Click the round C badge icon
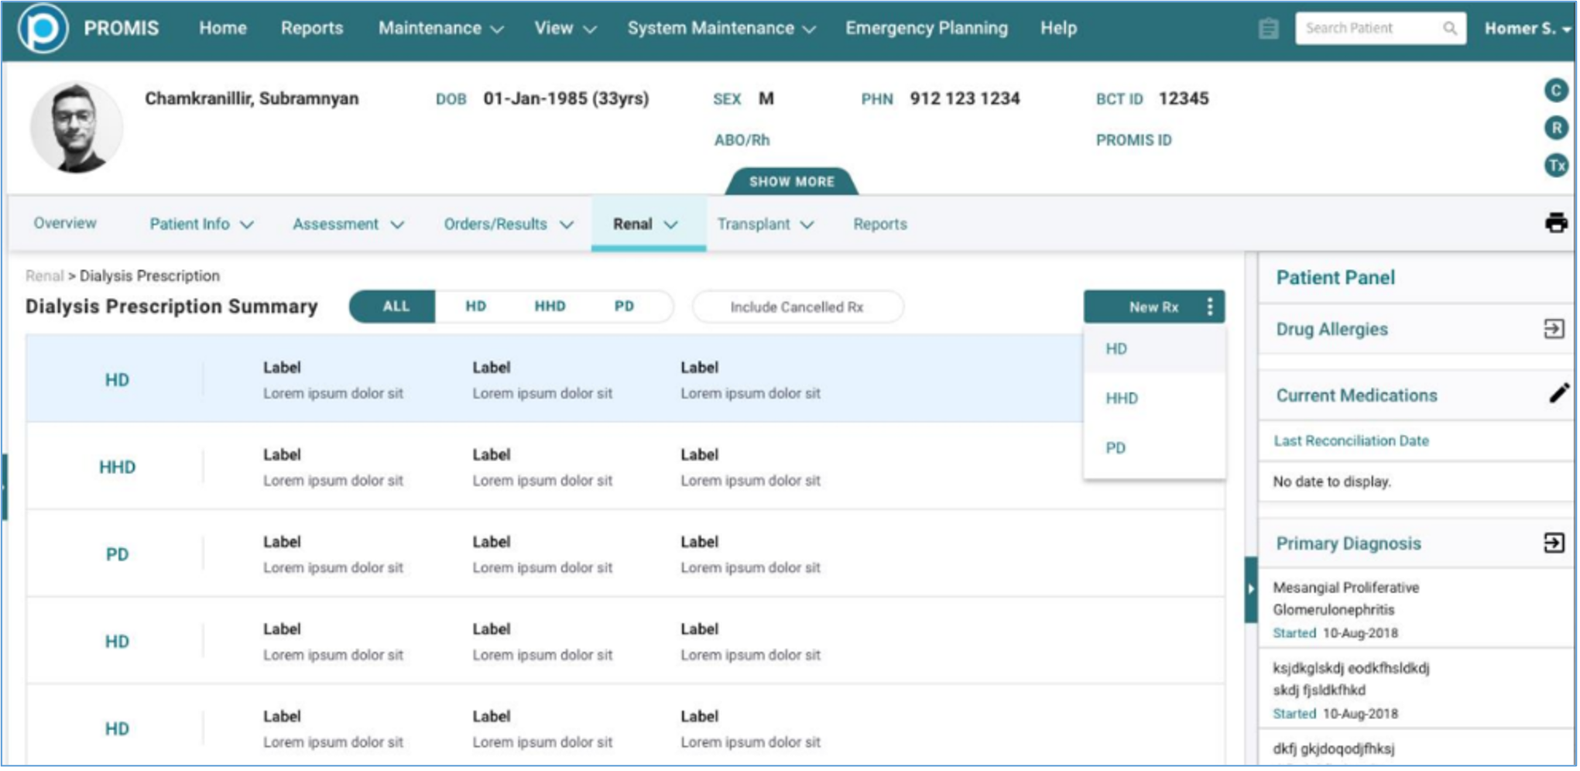This screenshot has height=771, width=1580. (x=1555, y=91)
